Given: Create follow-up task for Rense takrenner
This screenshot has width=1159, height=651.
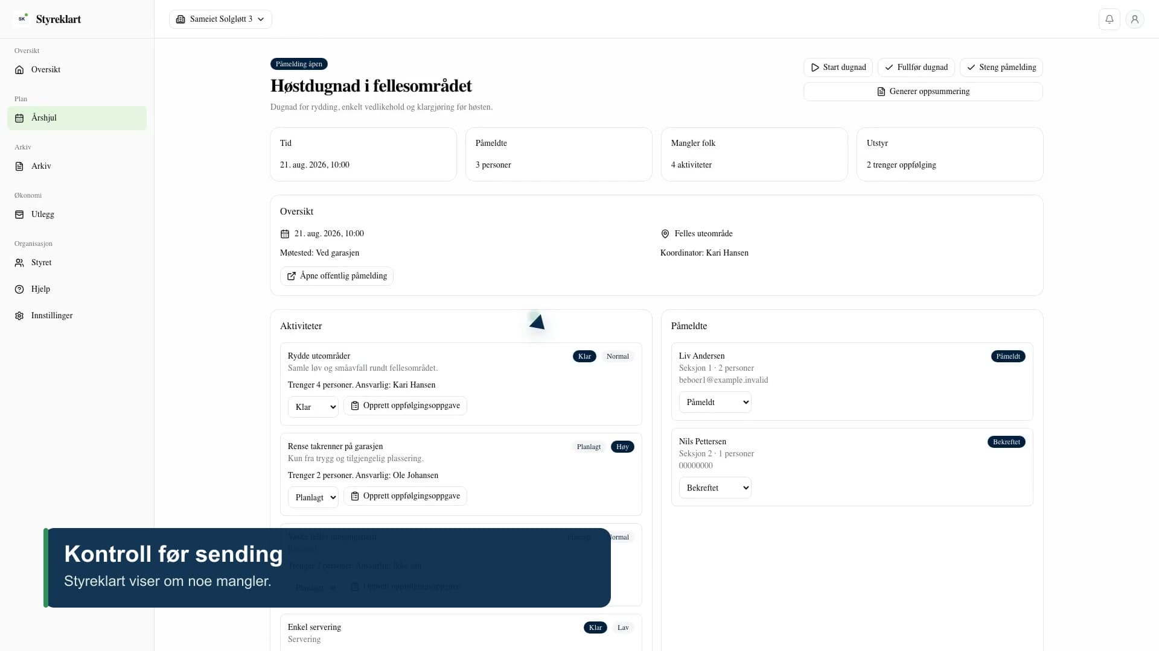Looking at the screenshot, I should coord(405,496).
